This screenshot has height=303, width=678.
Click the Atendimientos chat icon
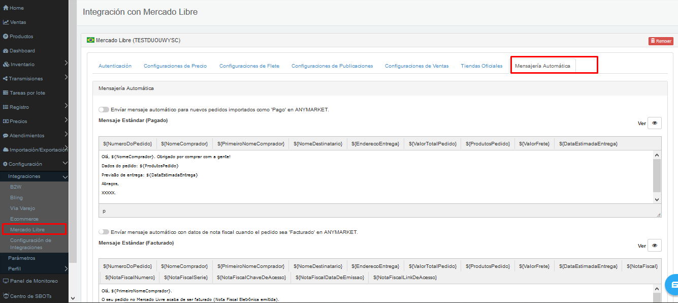6,136
